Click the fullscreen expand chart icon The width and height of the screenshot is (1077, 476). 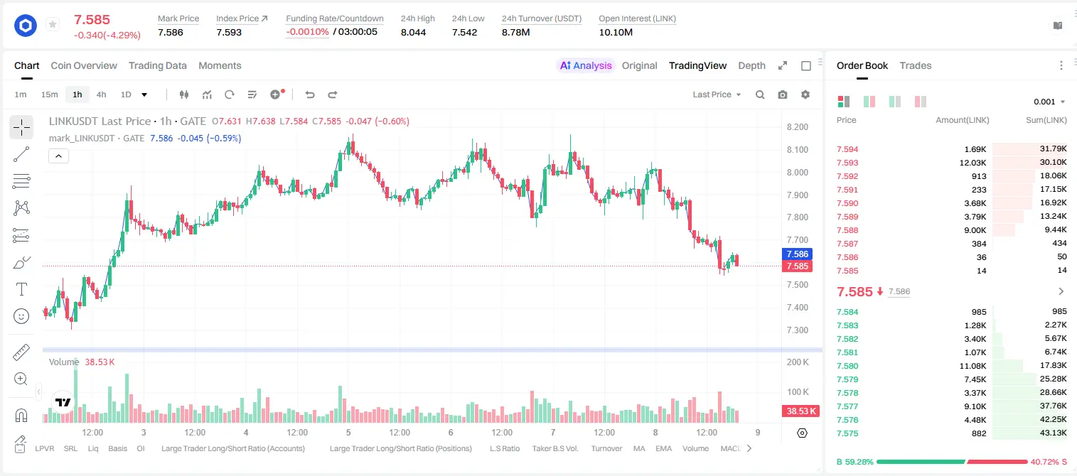click(x=783, y=65)
